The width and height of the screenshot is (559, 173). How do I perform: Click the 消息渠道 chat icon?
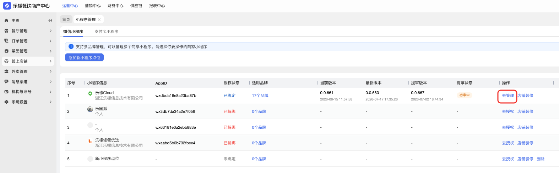point(6,81)
